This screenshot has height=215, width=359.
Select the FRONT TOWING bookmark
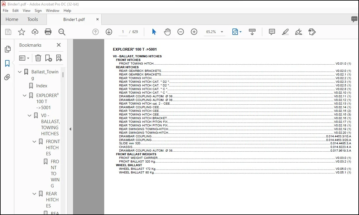click(55, 174)
